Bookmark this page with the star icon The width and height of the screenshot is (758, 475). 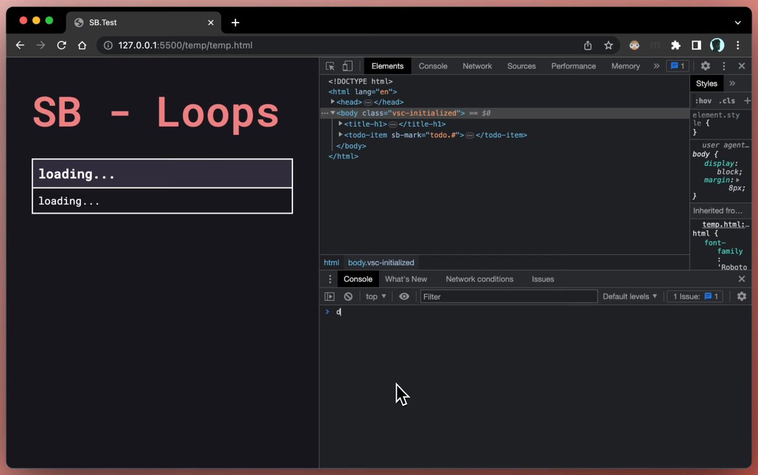coord(608,45)
